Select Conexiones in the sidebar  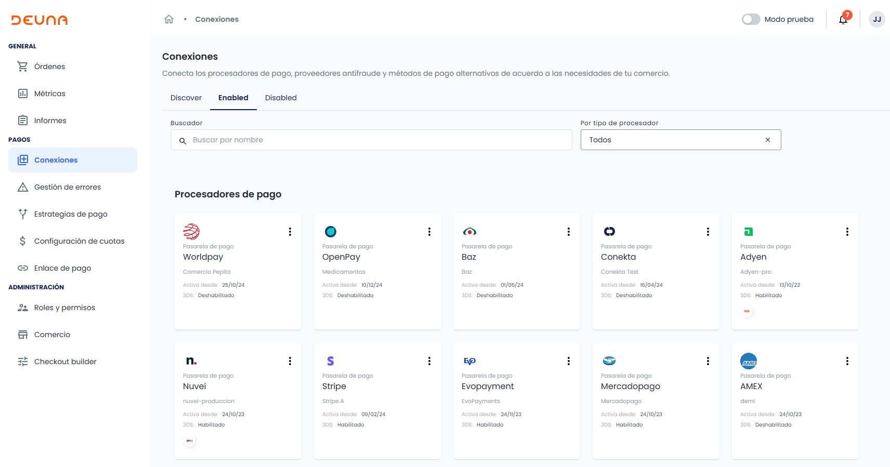(73, 160)
